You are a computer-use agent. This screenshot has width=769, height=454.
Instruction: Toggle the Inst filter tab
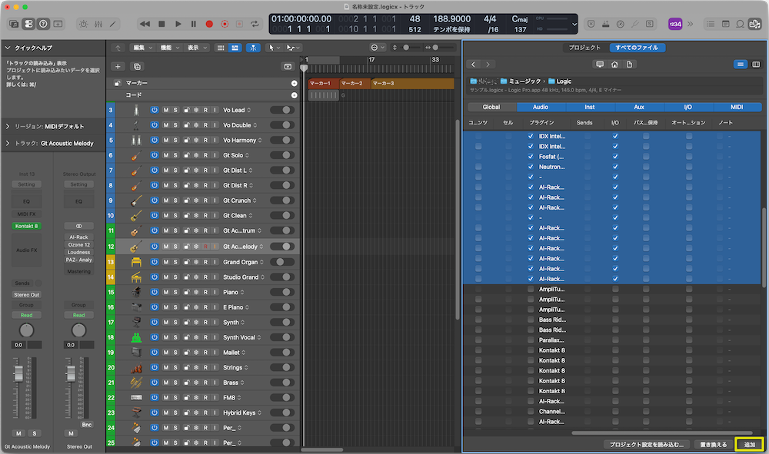click(590, 107)
